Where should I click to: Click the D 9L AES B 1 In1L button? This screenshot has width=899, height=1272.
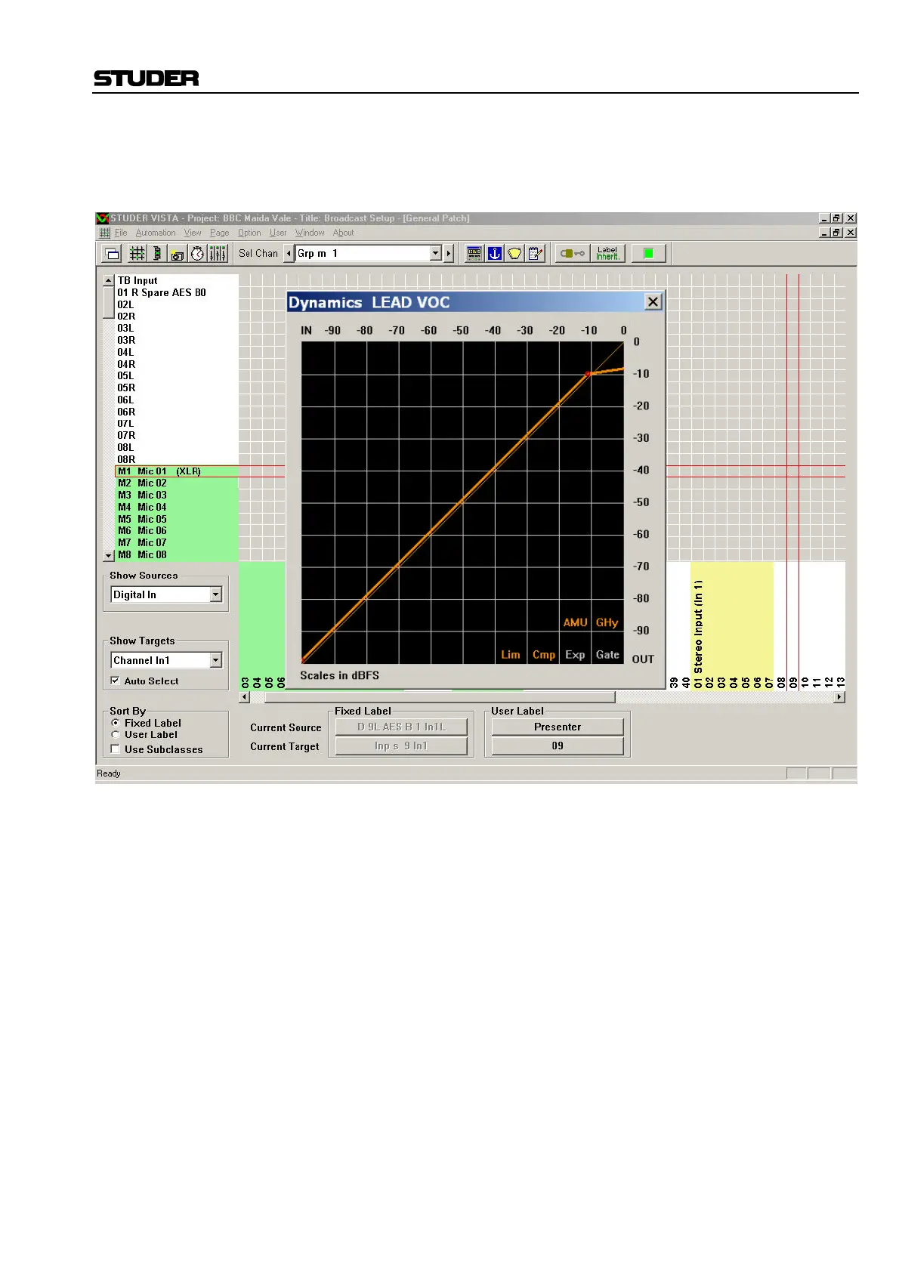401,727
